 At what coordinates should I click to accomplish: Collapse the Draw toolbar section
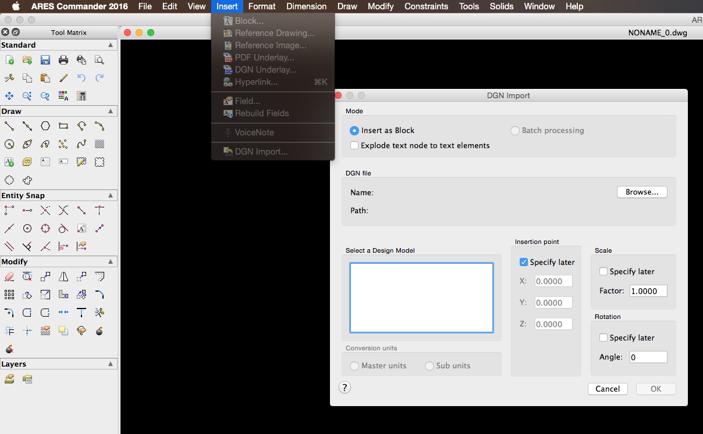point(111,111)
